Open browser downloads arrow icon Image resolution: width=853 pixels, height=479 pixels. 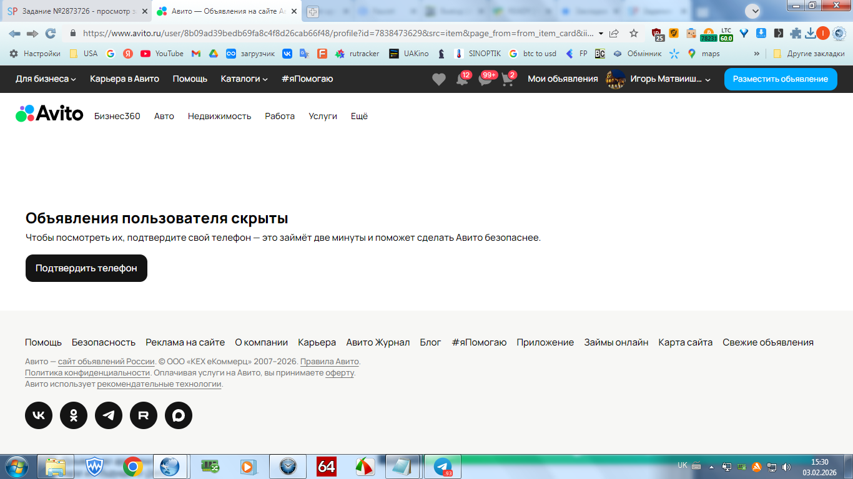(x=810, y=34)
